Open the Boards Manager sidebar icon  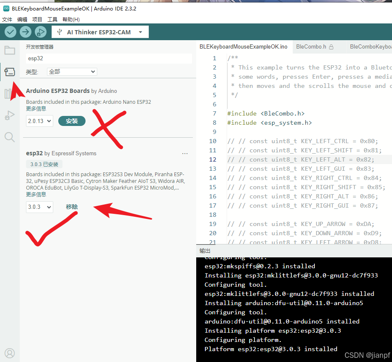pyautogui.click(x=10, y=72)
